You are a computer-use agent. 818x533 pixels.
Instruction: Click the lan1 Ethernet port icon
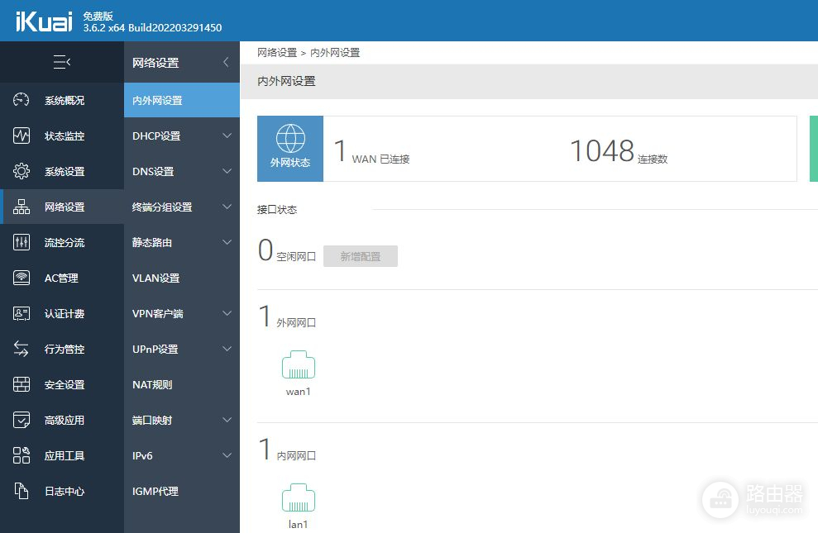298,498
